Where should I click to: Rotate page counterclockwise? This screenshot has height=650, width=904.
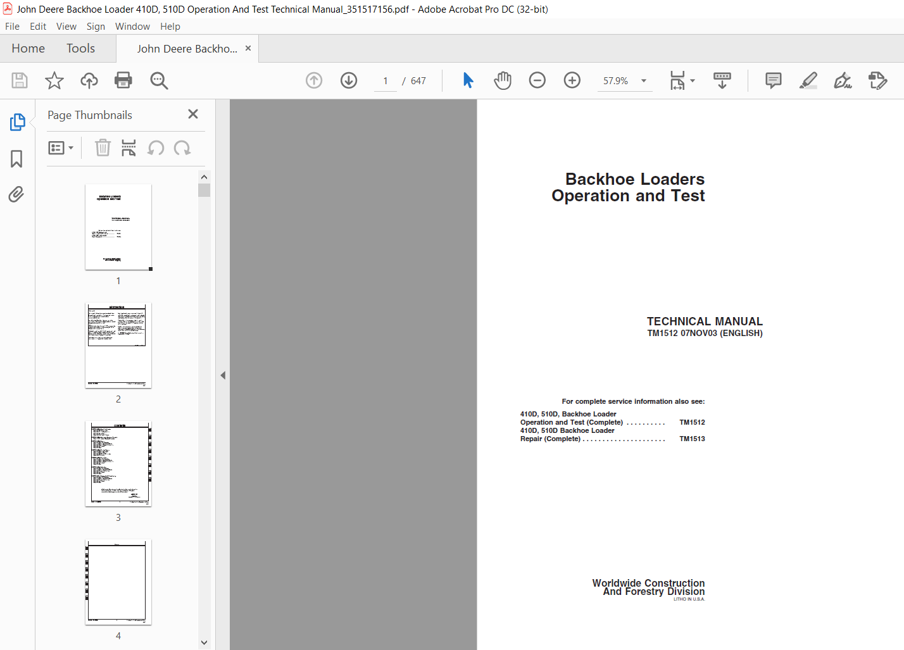156,148
